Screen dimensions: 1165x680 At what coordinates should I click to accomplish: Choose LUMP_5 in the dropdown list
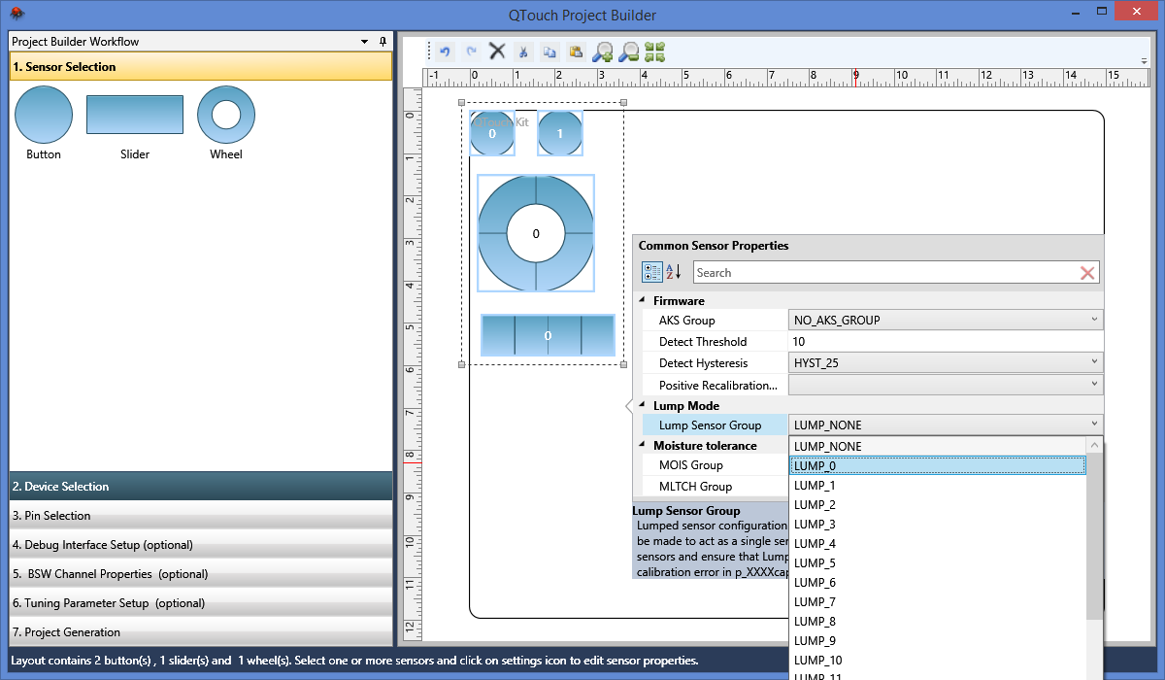point(938,562)
